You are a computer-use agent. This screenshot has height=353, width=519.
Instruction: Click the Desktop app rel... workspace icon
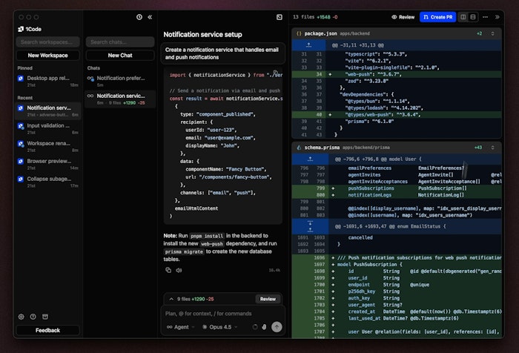click(x=21, y=79)
